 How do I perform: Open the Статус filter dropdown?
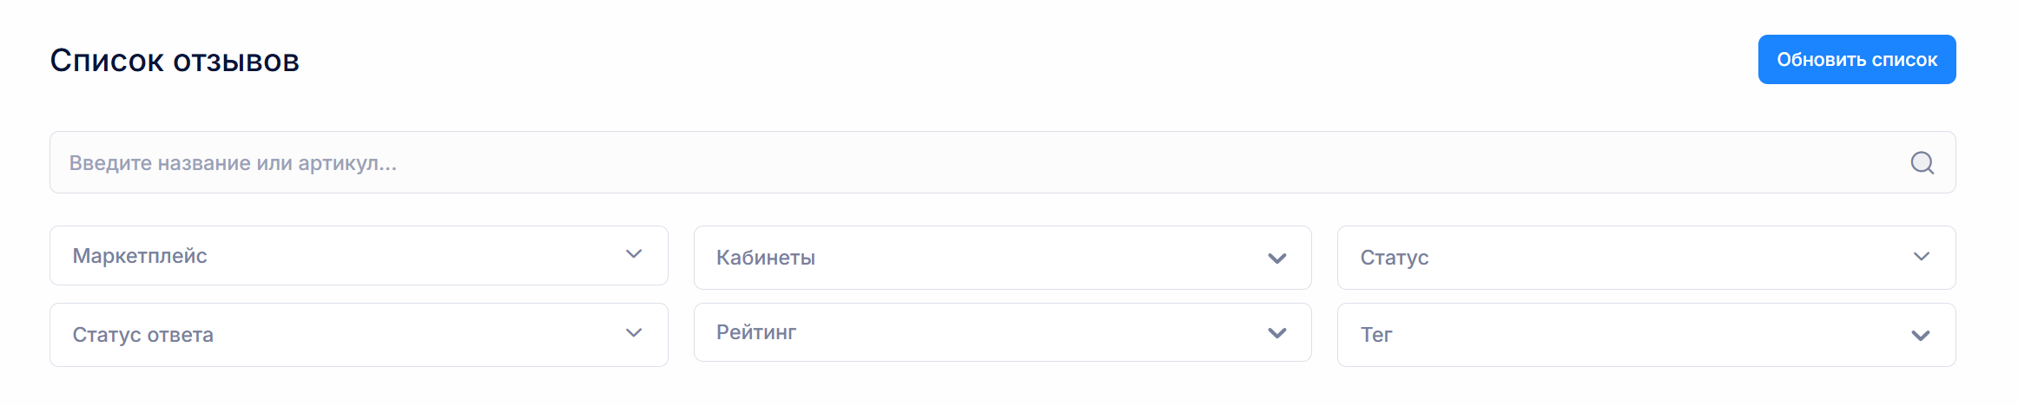pyautogui.click(x=1646, y=258)
